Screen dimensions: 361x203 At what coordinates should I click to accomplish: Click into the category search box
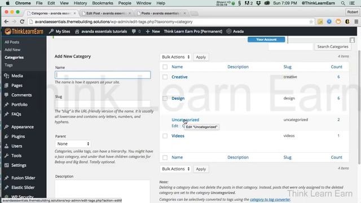[290, 47]
